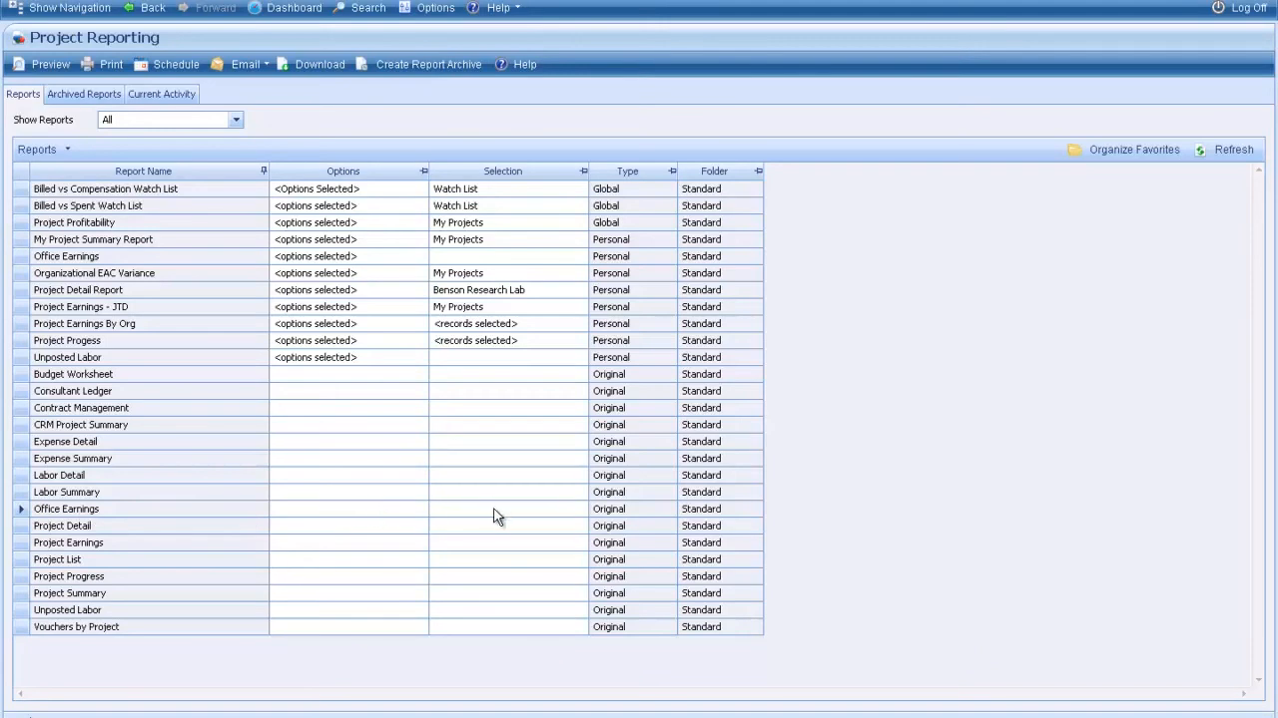Screen dimensions: 1278x718
Task: Open the Email dropdown arrow
Action: 267,64
